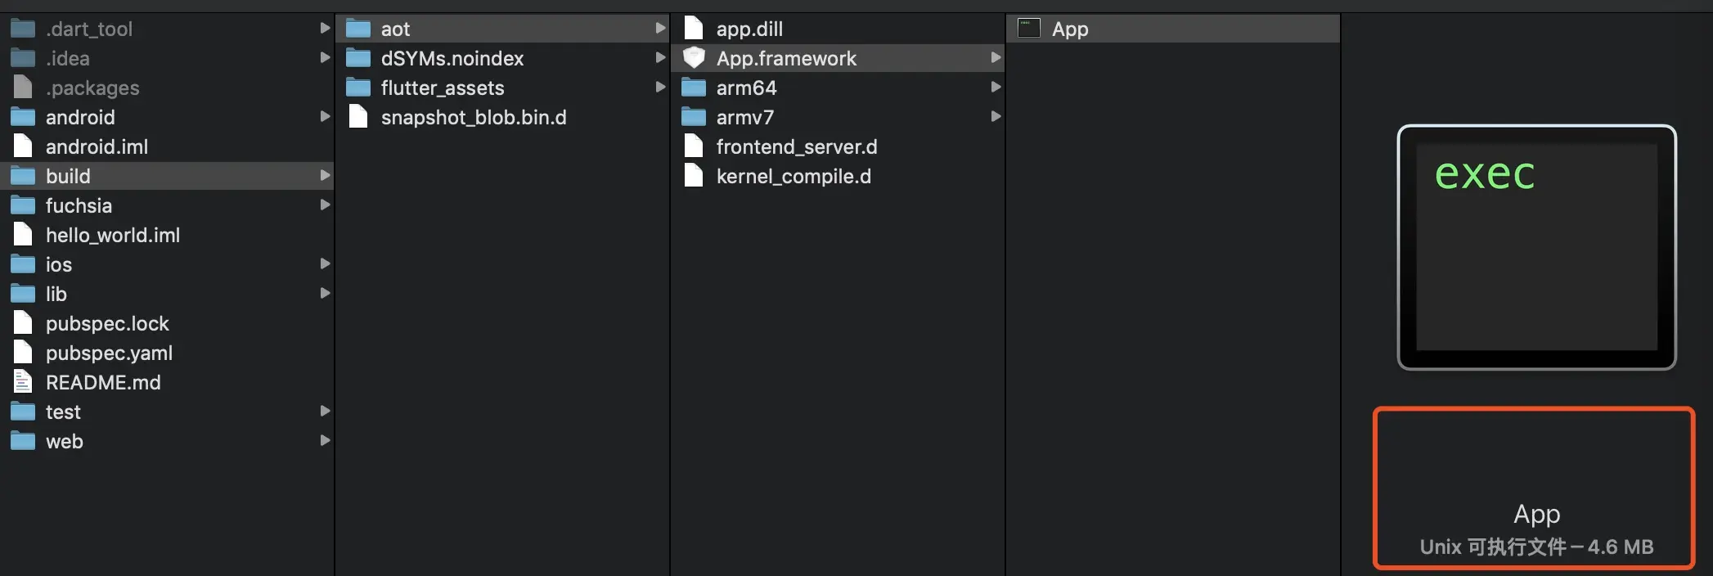Click the armv7 folder icon

coord(694,117)
